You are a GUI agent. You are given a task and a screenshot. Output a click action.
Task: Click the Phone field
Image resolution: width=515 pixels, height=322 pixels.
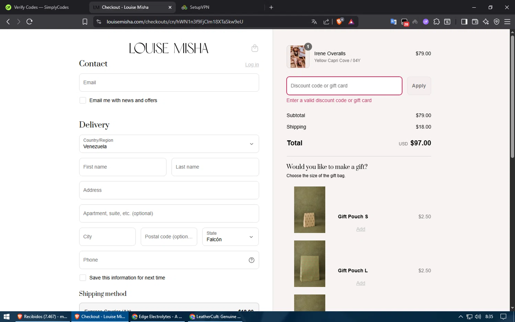coord(169,260)
